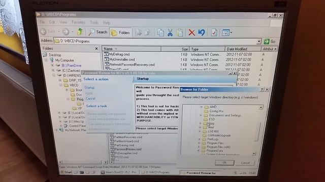The width and height of the screenshot is (325, 182).
Task: Expand the DRP_15 folder node
Action: 60,80
